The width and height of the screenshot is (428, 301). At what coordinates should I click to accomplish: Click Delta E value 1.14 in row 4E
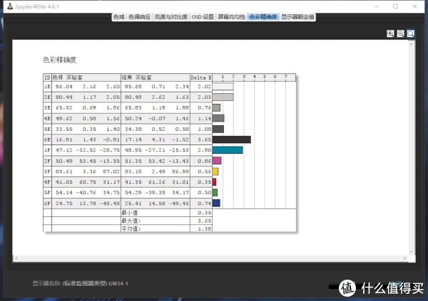tap(205, 119)
